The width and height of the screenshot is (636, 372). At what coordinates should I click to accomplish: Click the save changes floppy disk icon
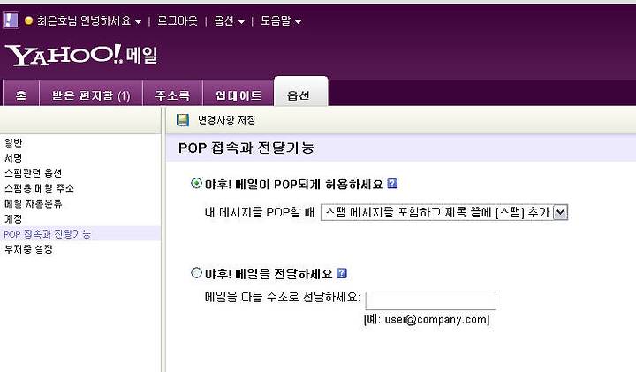coord(183,120)
